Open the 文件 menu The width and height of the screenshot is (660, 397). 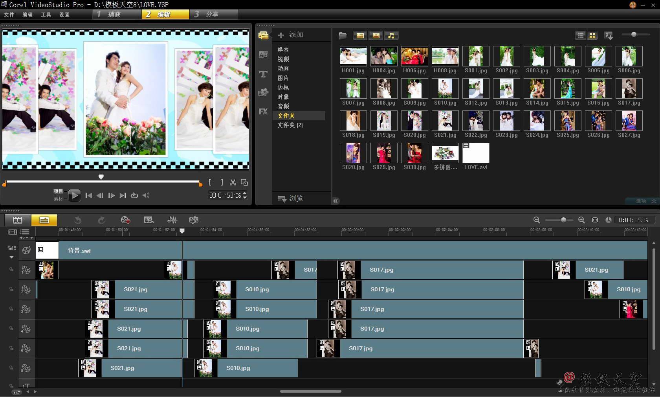9,15
